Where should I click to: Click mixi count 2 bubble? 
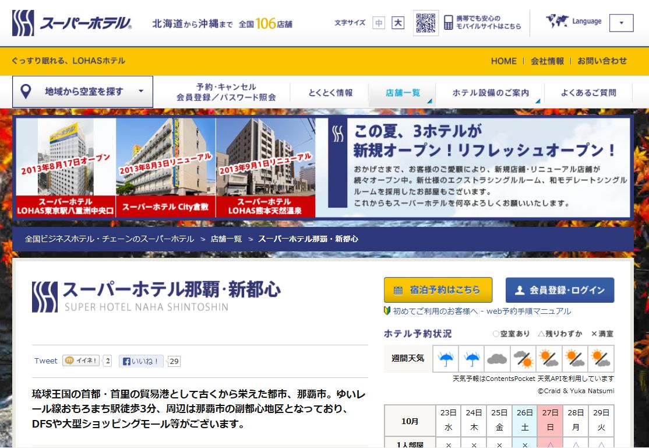point(107,360)
